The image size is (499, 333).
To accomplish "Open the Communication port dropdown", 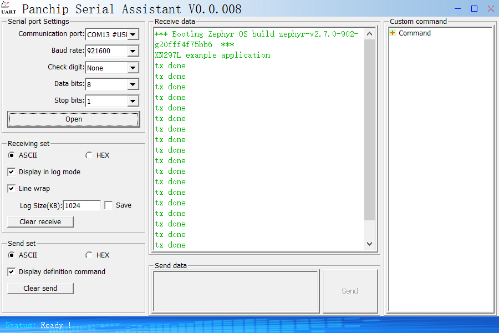I will coord(133,34).
